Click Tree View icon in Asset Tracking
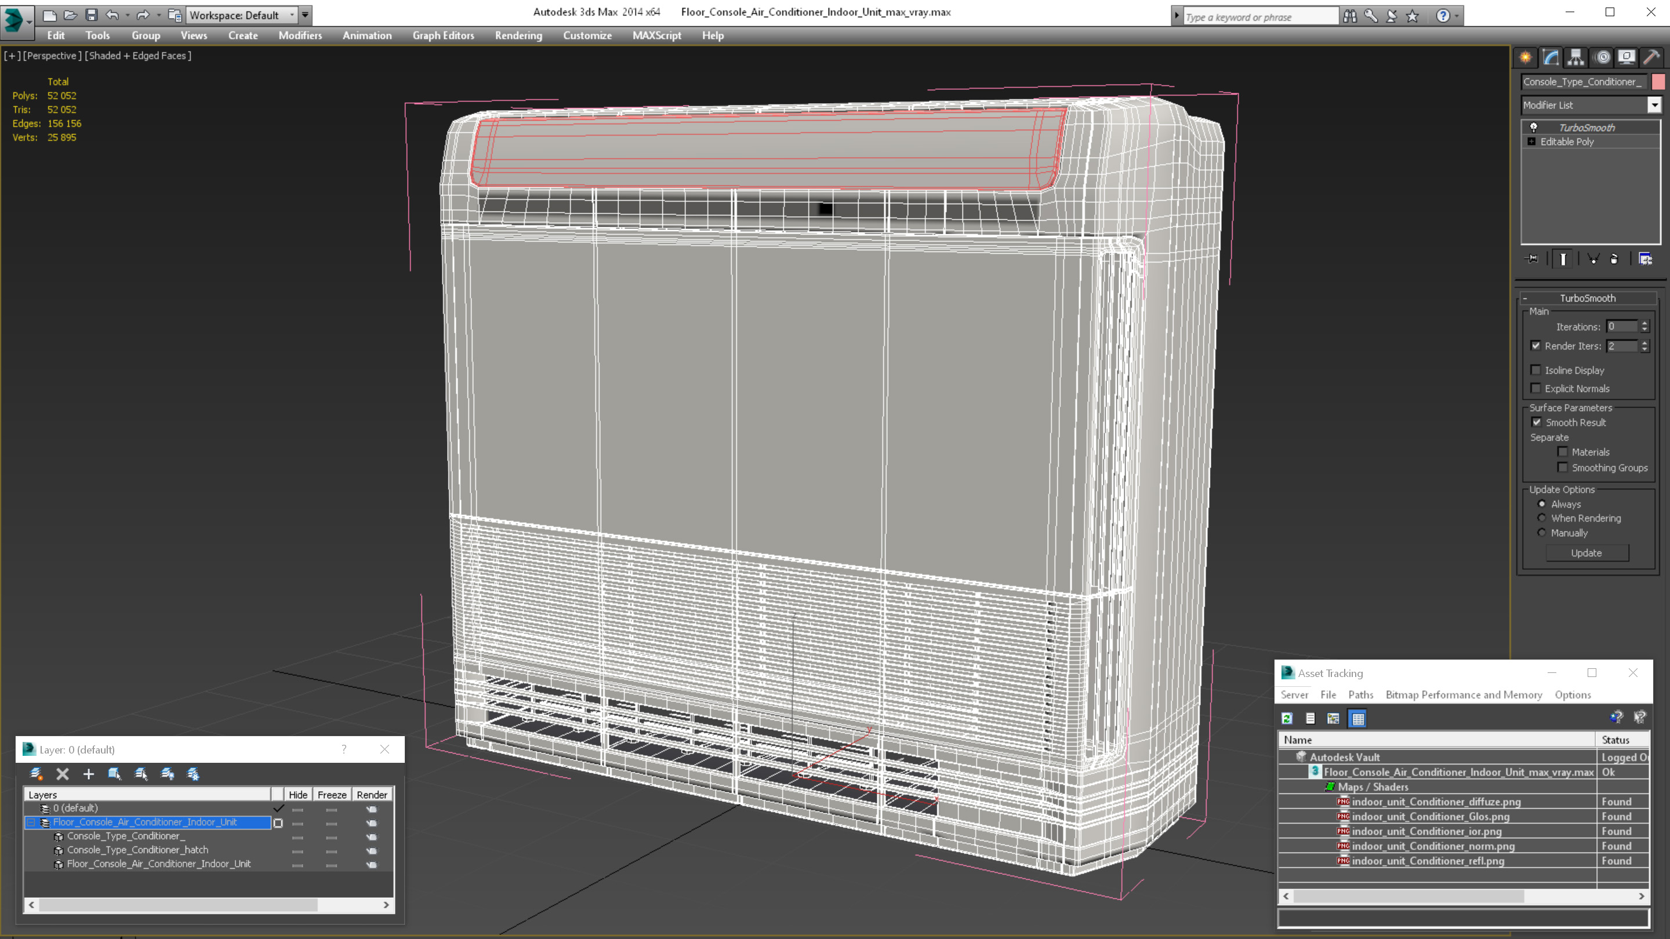Viewport: 1670px width, 939px height. pos(1334,719)
